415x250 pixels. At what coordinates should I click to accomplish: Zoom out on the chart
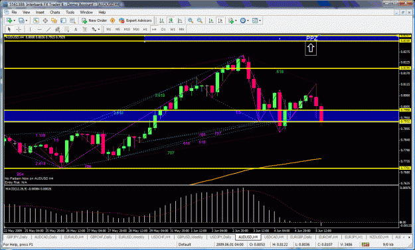point(200,21)
